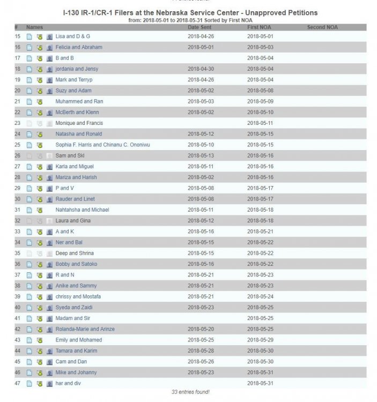377x402 pixels.
Task: Click avatar icon beside Ner and Bal
Action: click(x=49, y=242)
